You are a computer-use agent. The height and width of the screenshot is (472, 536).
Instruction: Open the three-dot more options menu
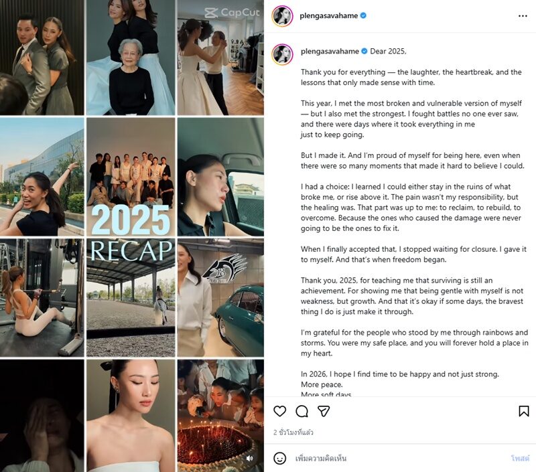523,15
